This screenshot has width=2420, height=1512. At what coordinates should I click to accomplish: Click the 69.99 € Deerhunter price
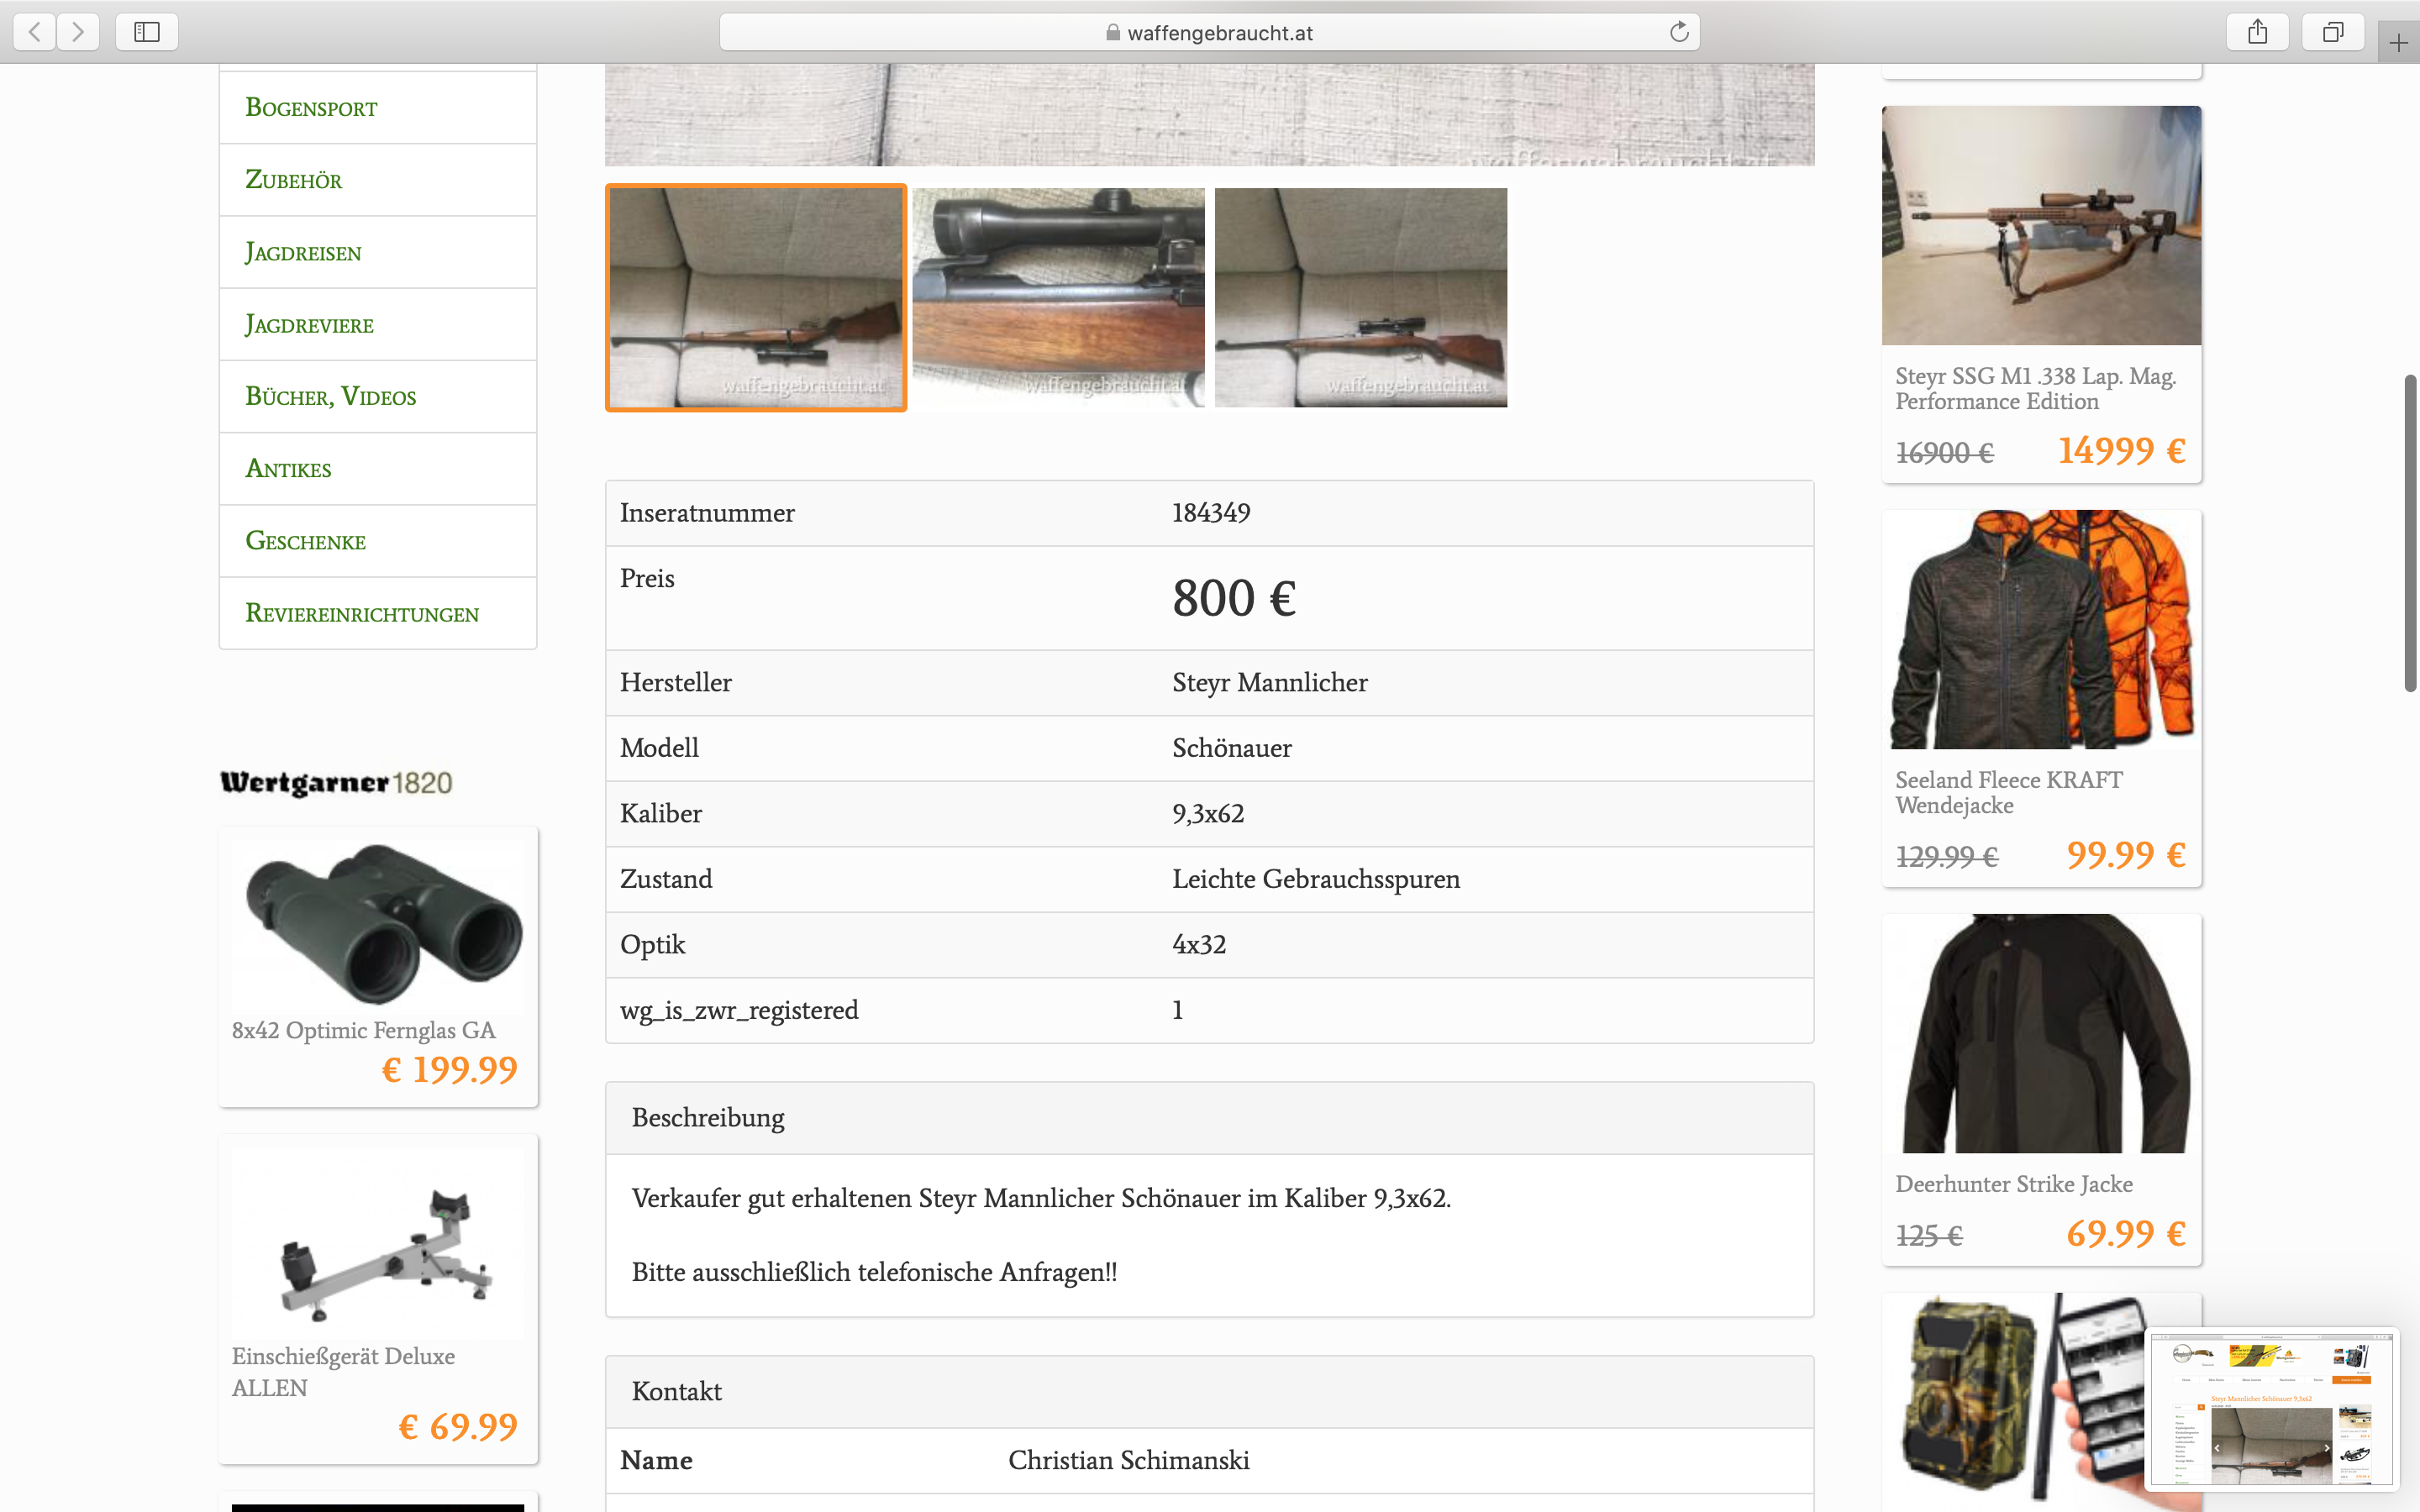pyautogui.click(x=2126, y=1234)
